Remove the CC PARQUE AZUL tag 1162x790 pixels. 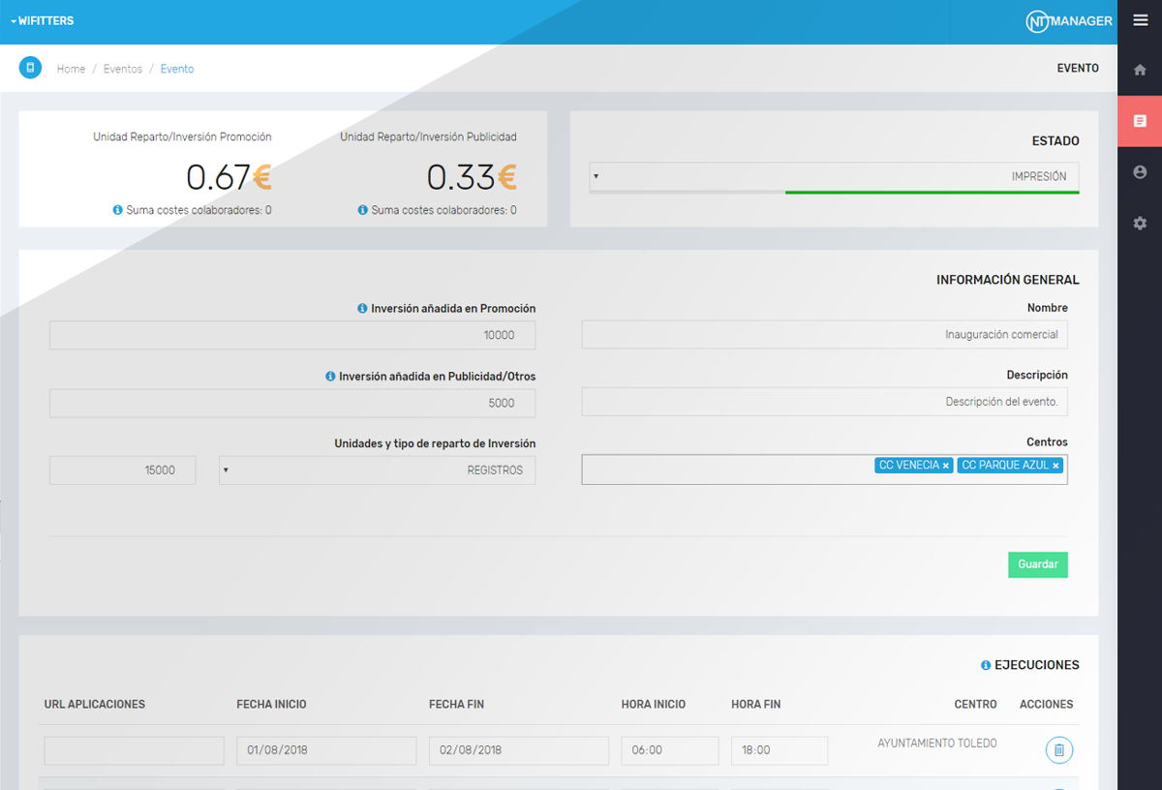point(1055,466)
